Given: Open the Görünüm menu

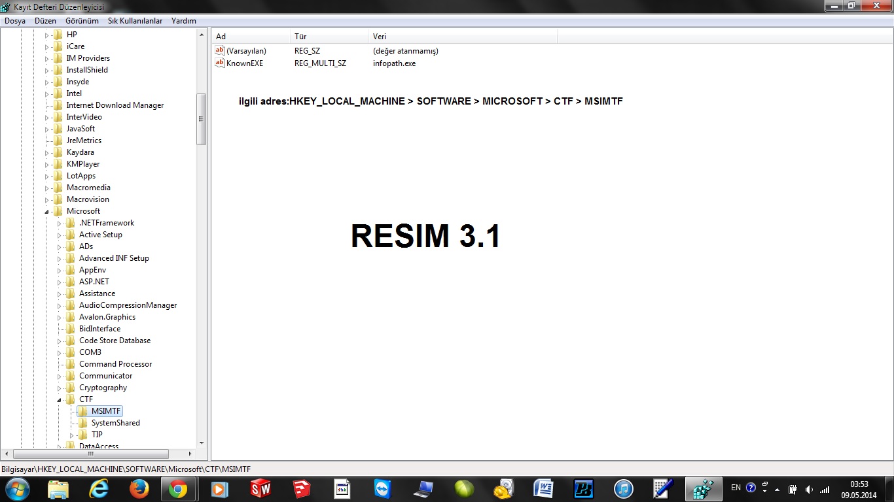Looking at the screenshot, I should pos(82,21).
